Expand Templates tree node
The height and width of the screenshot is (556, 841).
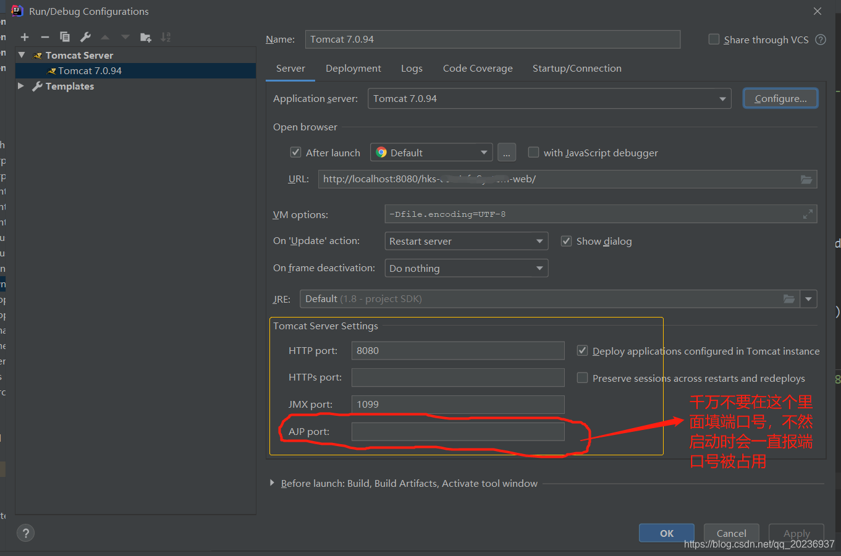click(x=21, y=86)
